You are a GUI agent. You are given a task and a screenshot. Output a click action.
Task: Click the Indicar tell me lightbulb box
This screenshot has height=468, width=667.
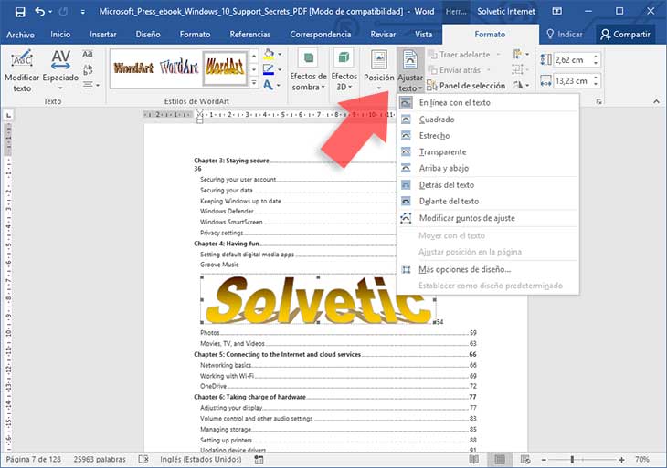(x=565, y=35)
